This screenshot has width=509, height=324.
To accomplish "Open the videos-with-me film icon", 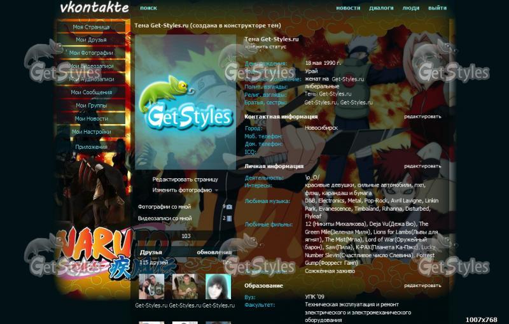I will coord(229,218).
